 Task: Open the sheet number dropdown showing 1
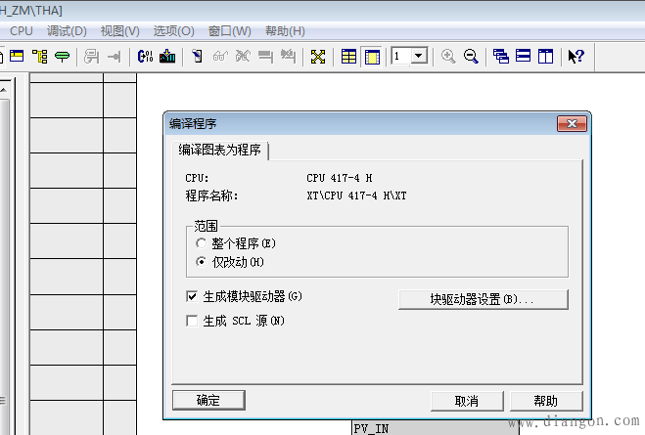pos(419,56)
